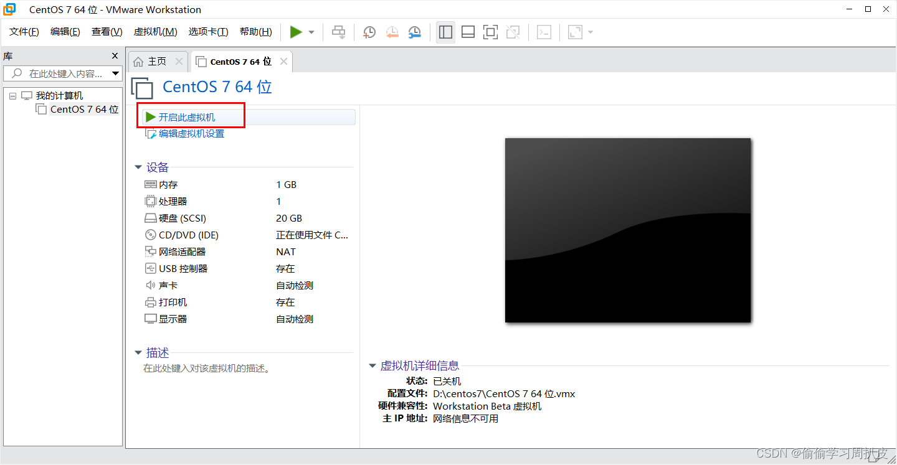Open the 查看(V) menu
This screenshot has width=897, height=465.
107,32
